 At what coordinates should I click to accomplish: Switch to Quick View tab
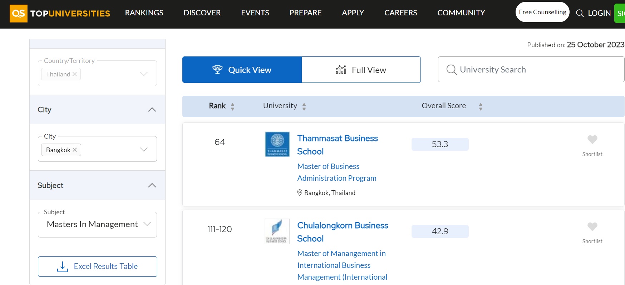242,70
